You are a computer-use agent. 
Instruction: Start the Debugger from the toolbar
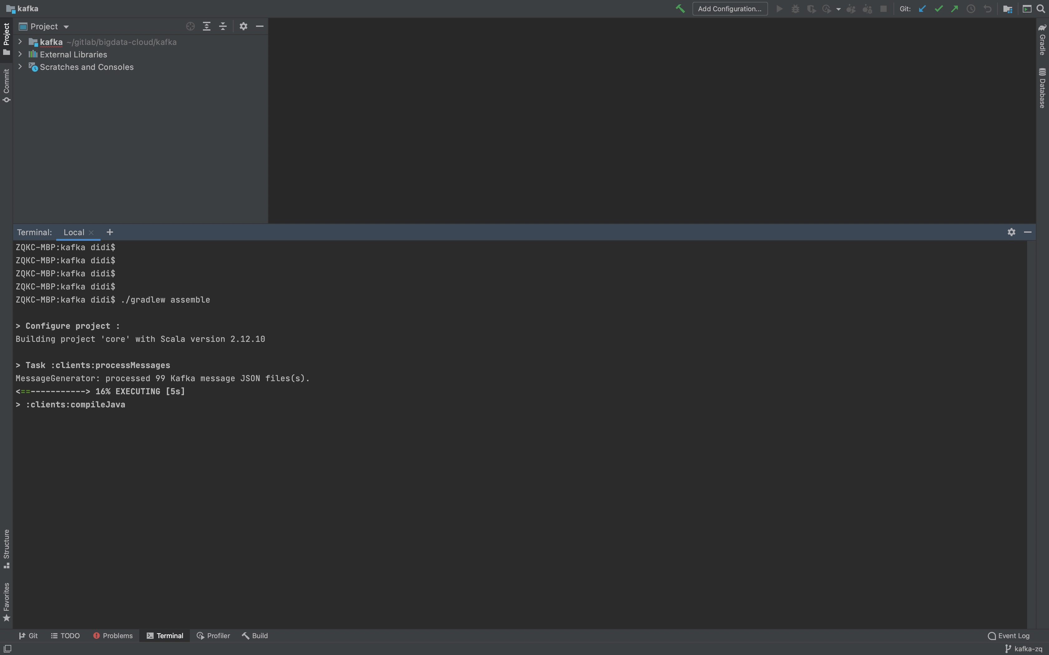(x=795, y=9)
